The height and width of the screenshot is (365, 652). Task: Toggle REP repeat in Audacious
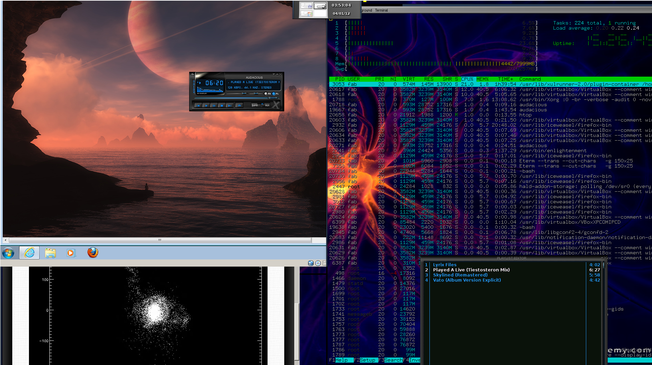(x=266, y=105)
